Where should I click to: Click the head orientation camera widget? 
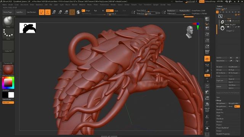tap(190, 32)
